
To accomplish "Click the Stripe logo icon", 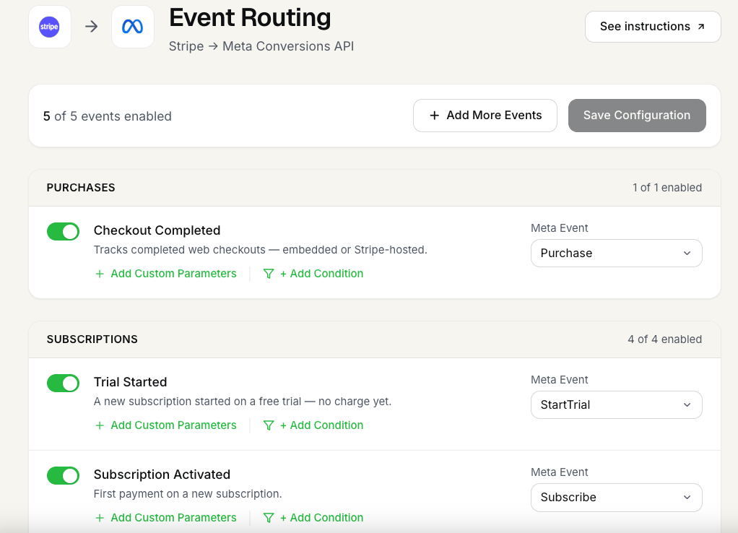I will coord(49,27).
